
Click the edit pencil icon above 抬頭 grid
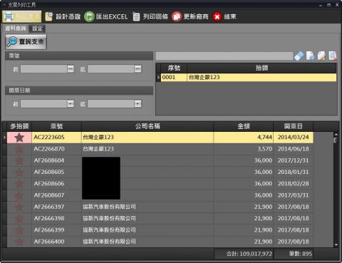[321, 56]
